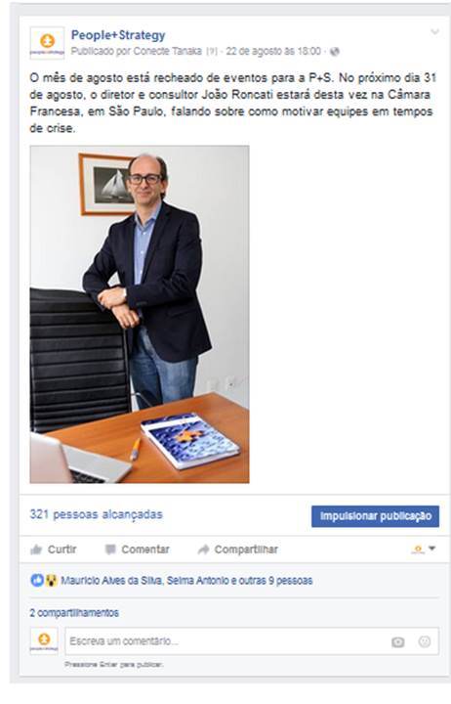This screenshot has width=451, height=704.
Task: Open post options chevron at top right
Action: click(434, 32)
